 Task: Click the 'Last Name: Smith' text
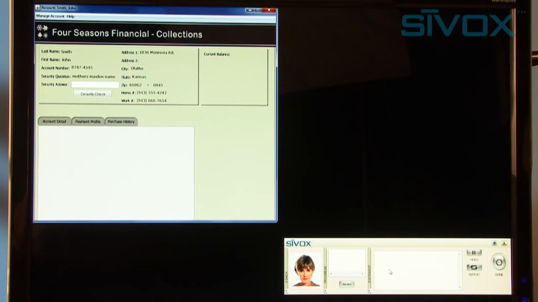click(x=56, y=52)
